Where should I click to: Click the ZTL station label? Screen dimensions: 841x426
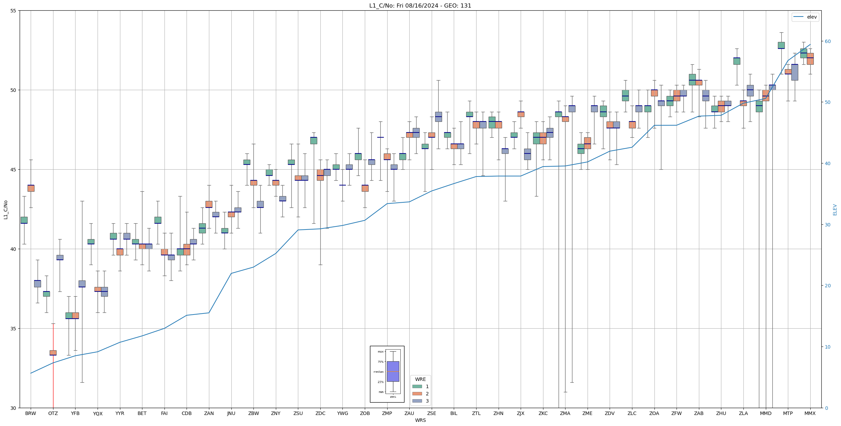click(x=476, y=413)
